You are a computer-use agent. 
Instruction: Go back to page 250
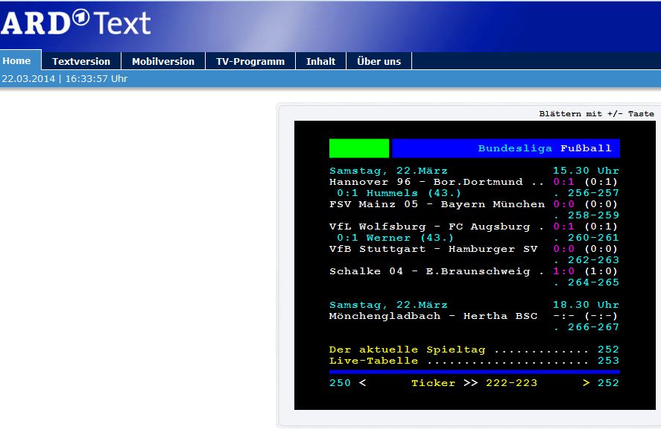coord(340,383)
